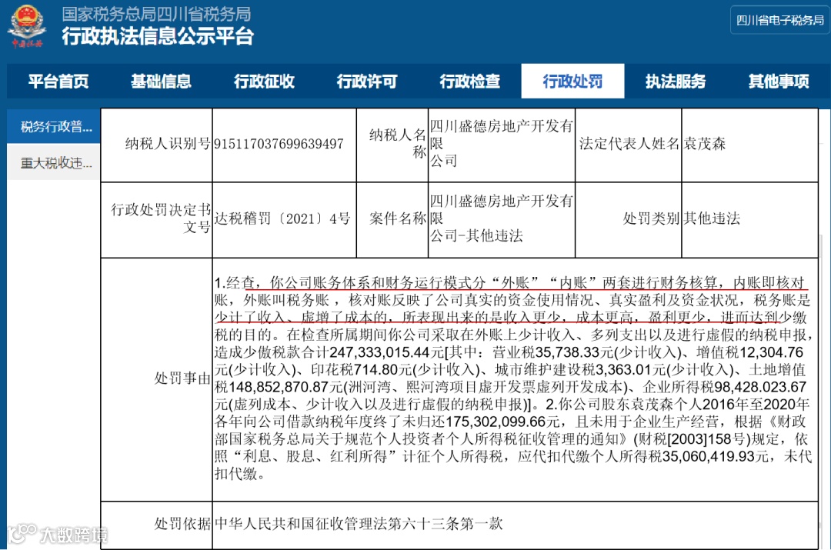The image size is (831, 550).
Task: Click penalty category value 其他违法
Action: pyautogui.click(x=712, y=218)
